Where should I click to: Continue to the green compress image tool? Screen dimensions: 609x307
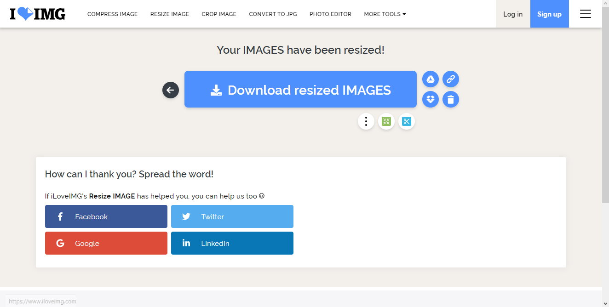386,121
